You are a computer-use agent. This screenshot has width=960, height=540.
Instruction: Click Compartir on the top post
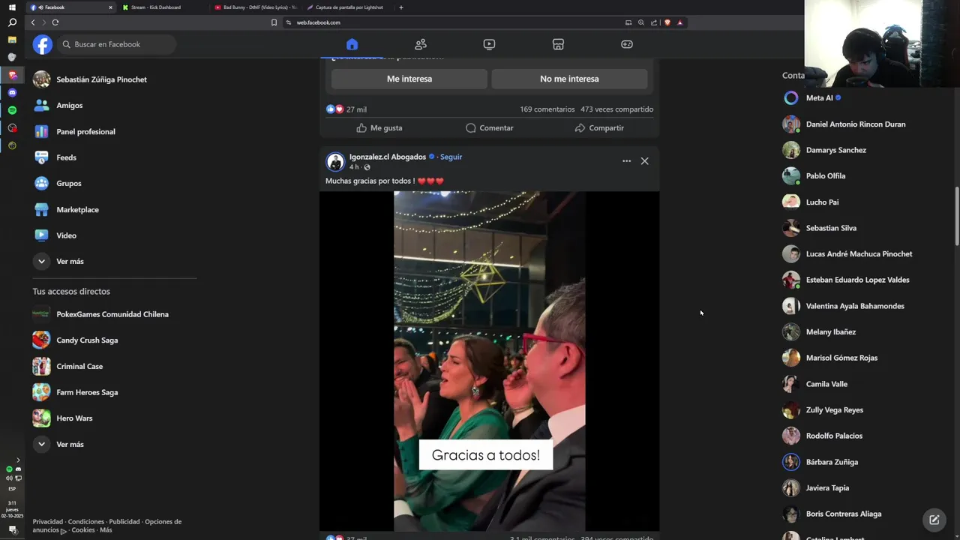coord(599,128)
